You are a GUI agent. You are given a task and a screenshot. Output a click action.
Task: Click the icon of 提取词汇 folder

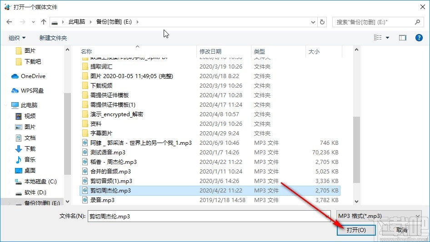point(85,67)
